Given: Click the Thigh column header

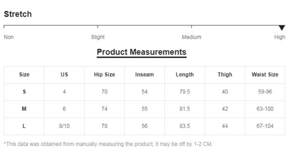Looking at the screenshot, I should [x=225, y=74].
